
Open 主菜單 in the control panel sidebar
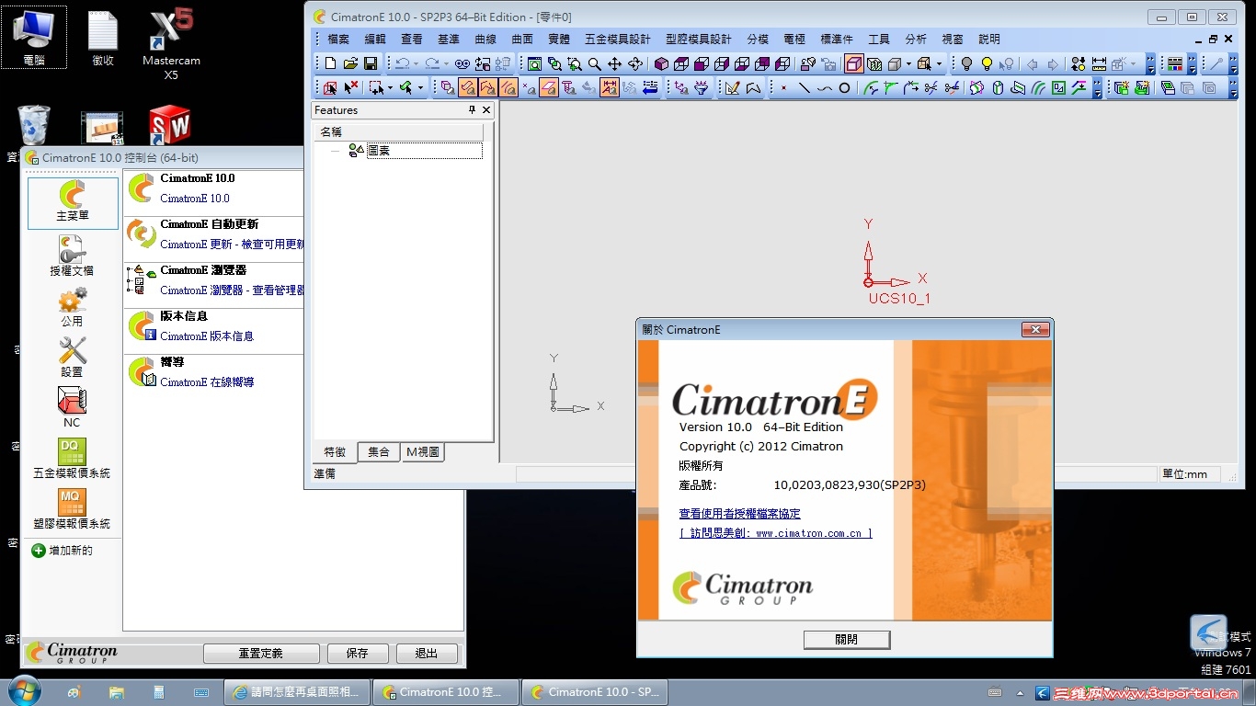(x=73, y=203)
